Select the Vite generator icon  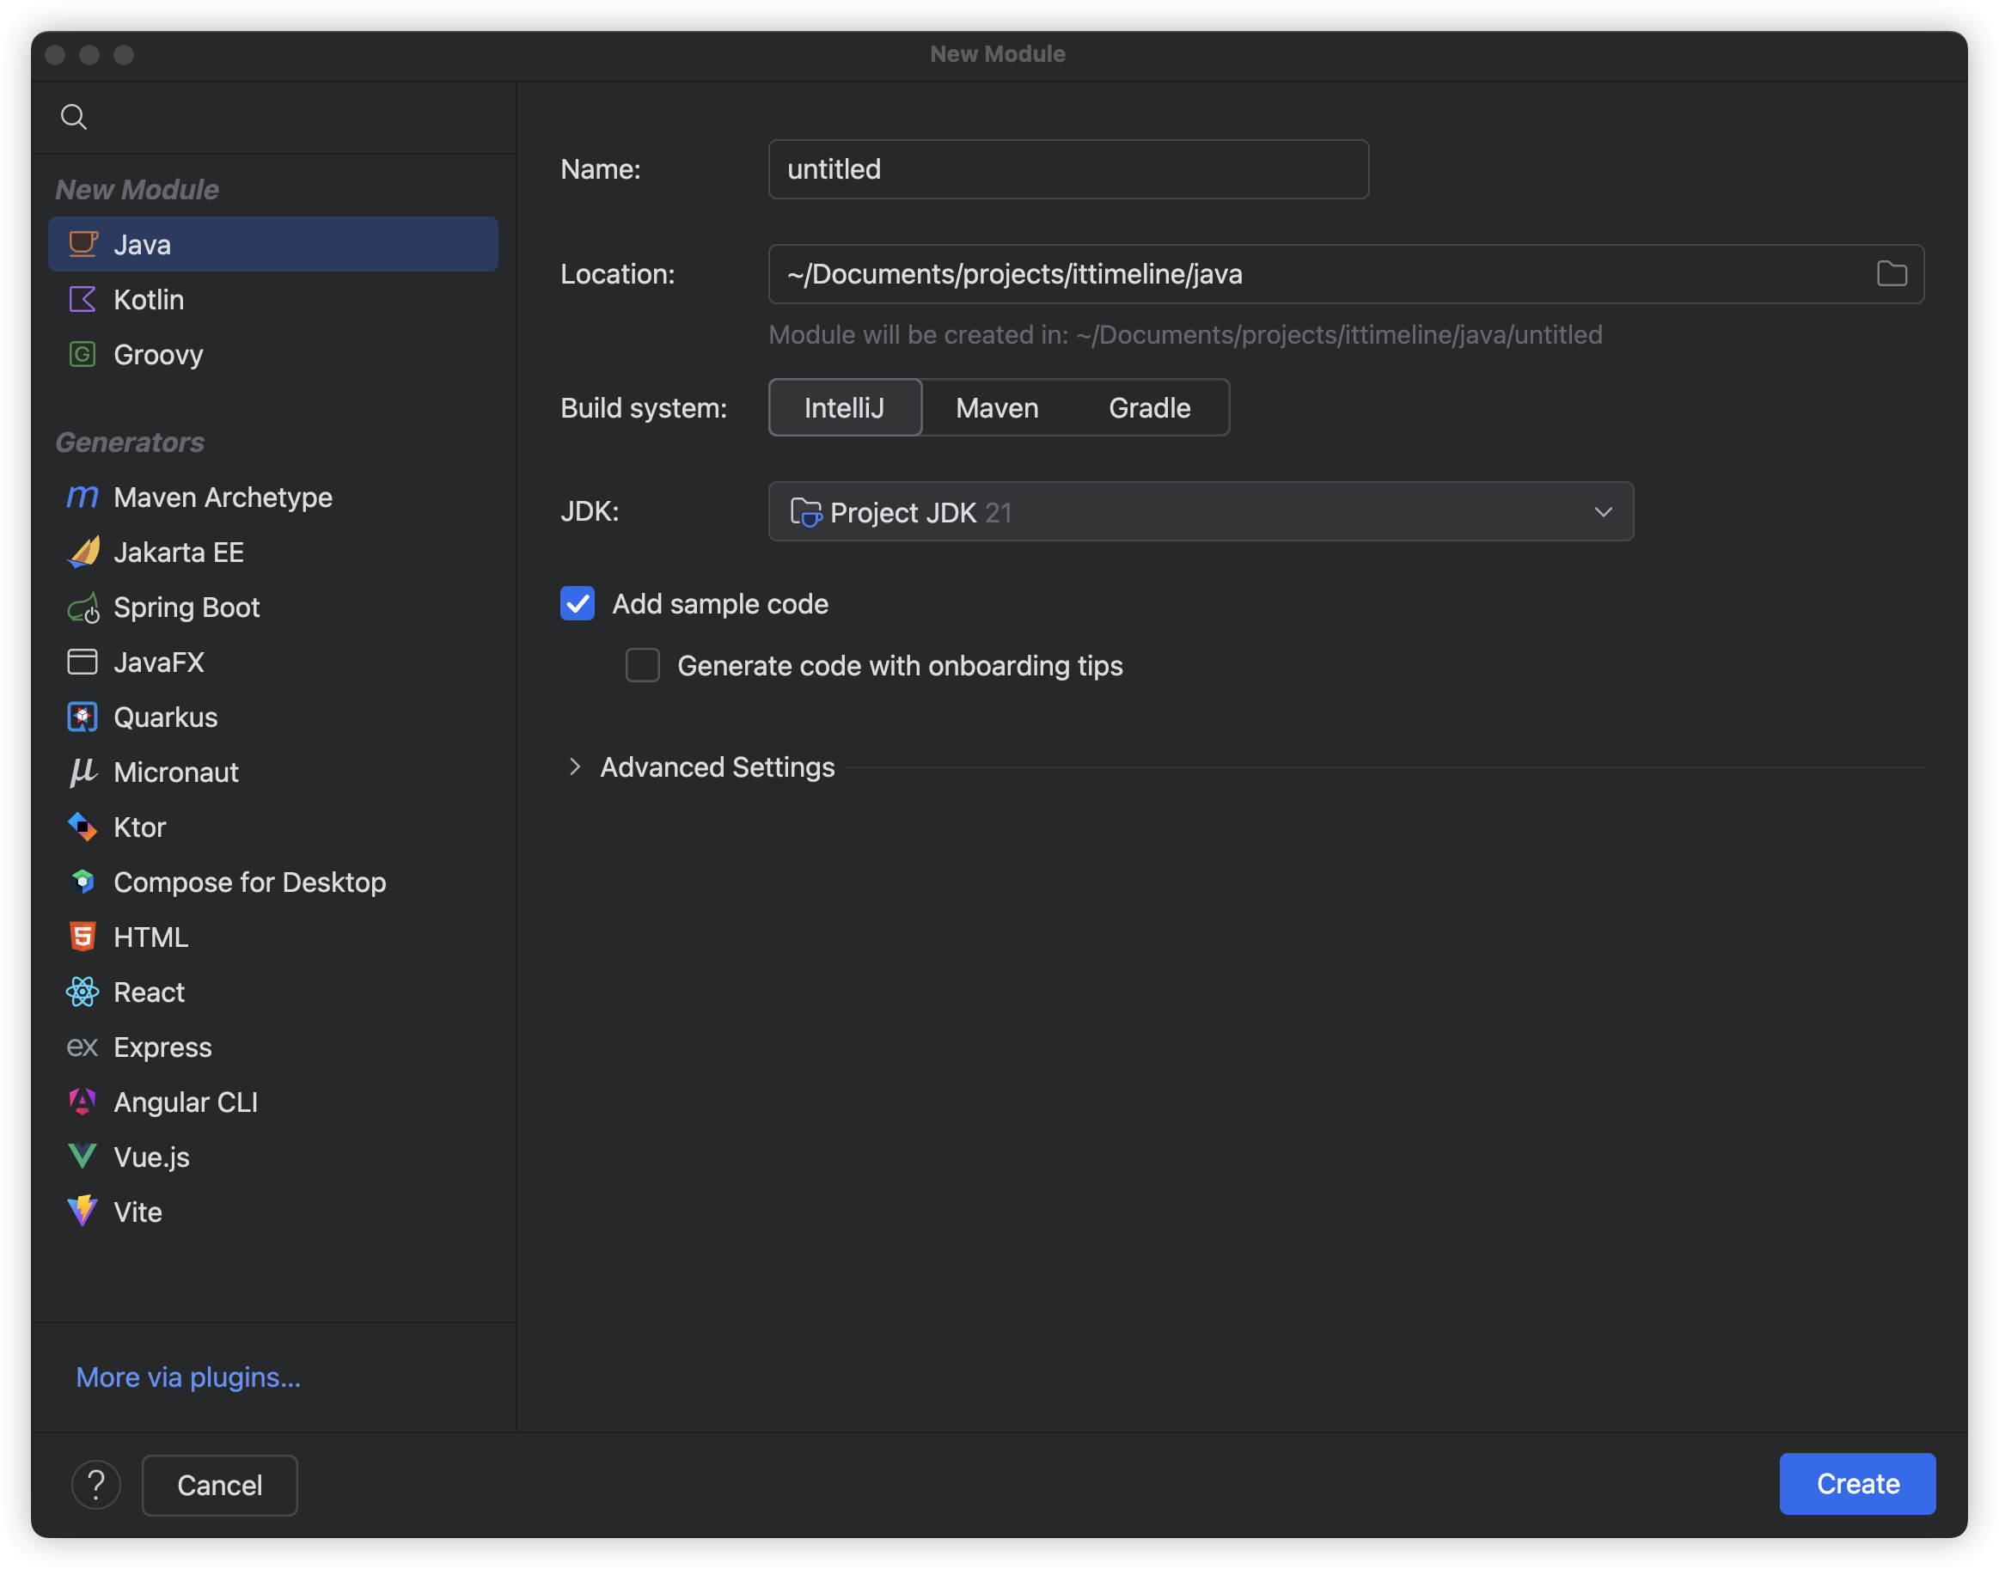coord(83,1212)
